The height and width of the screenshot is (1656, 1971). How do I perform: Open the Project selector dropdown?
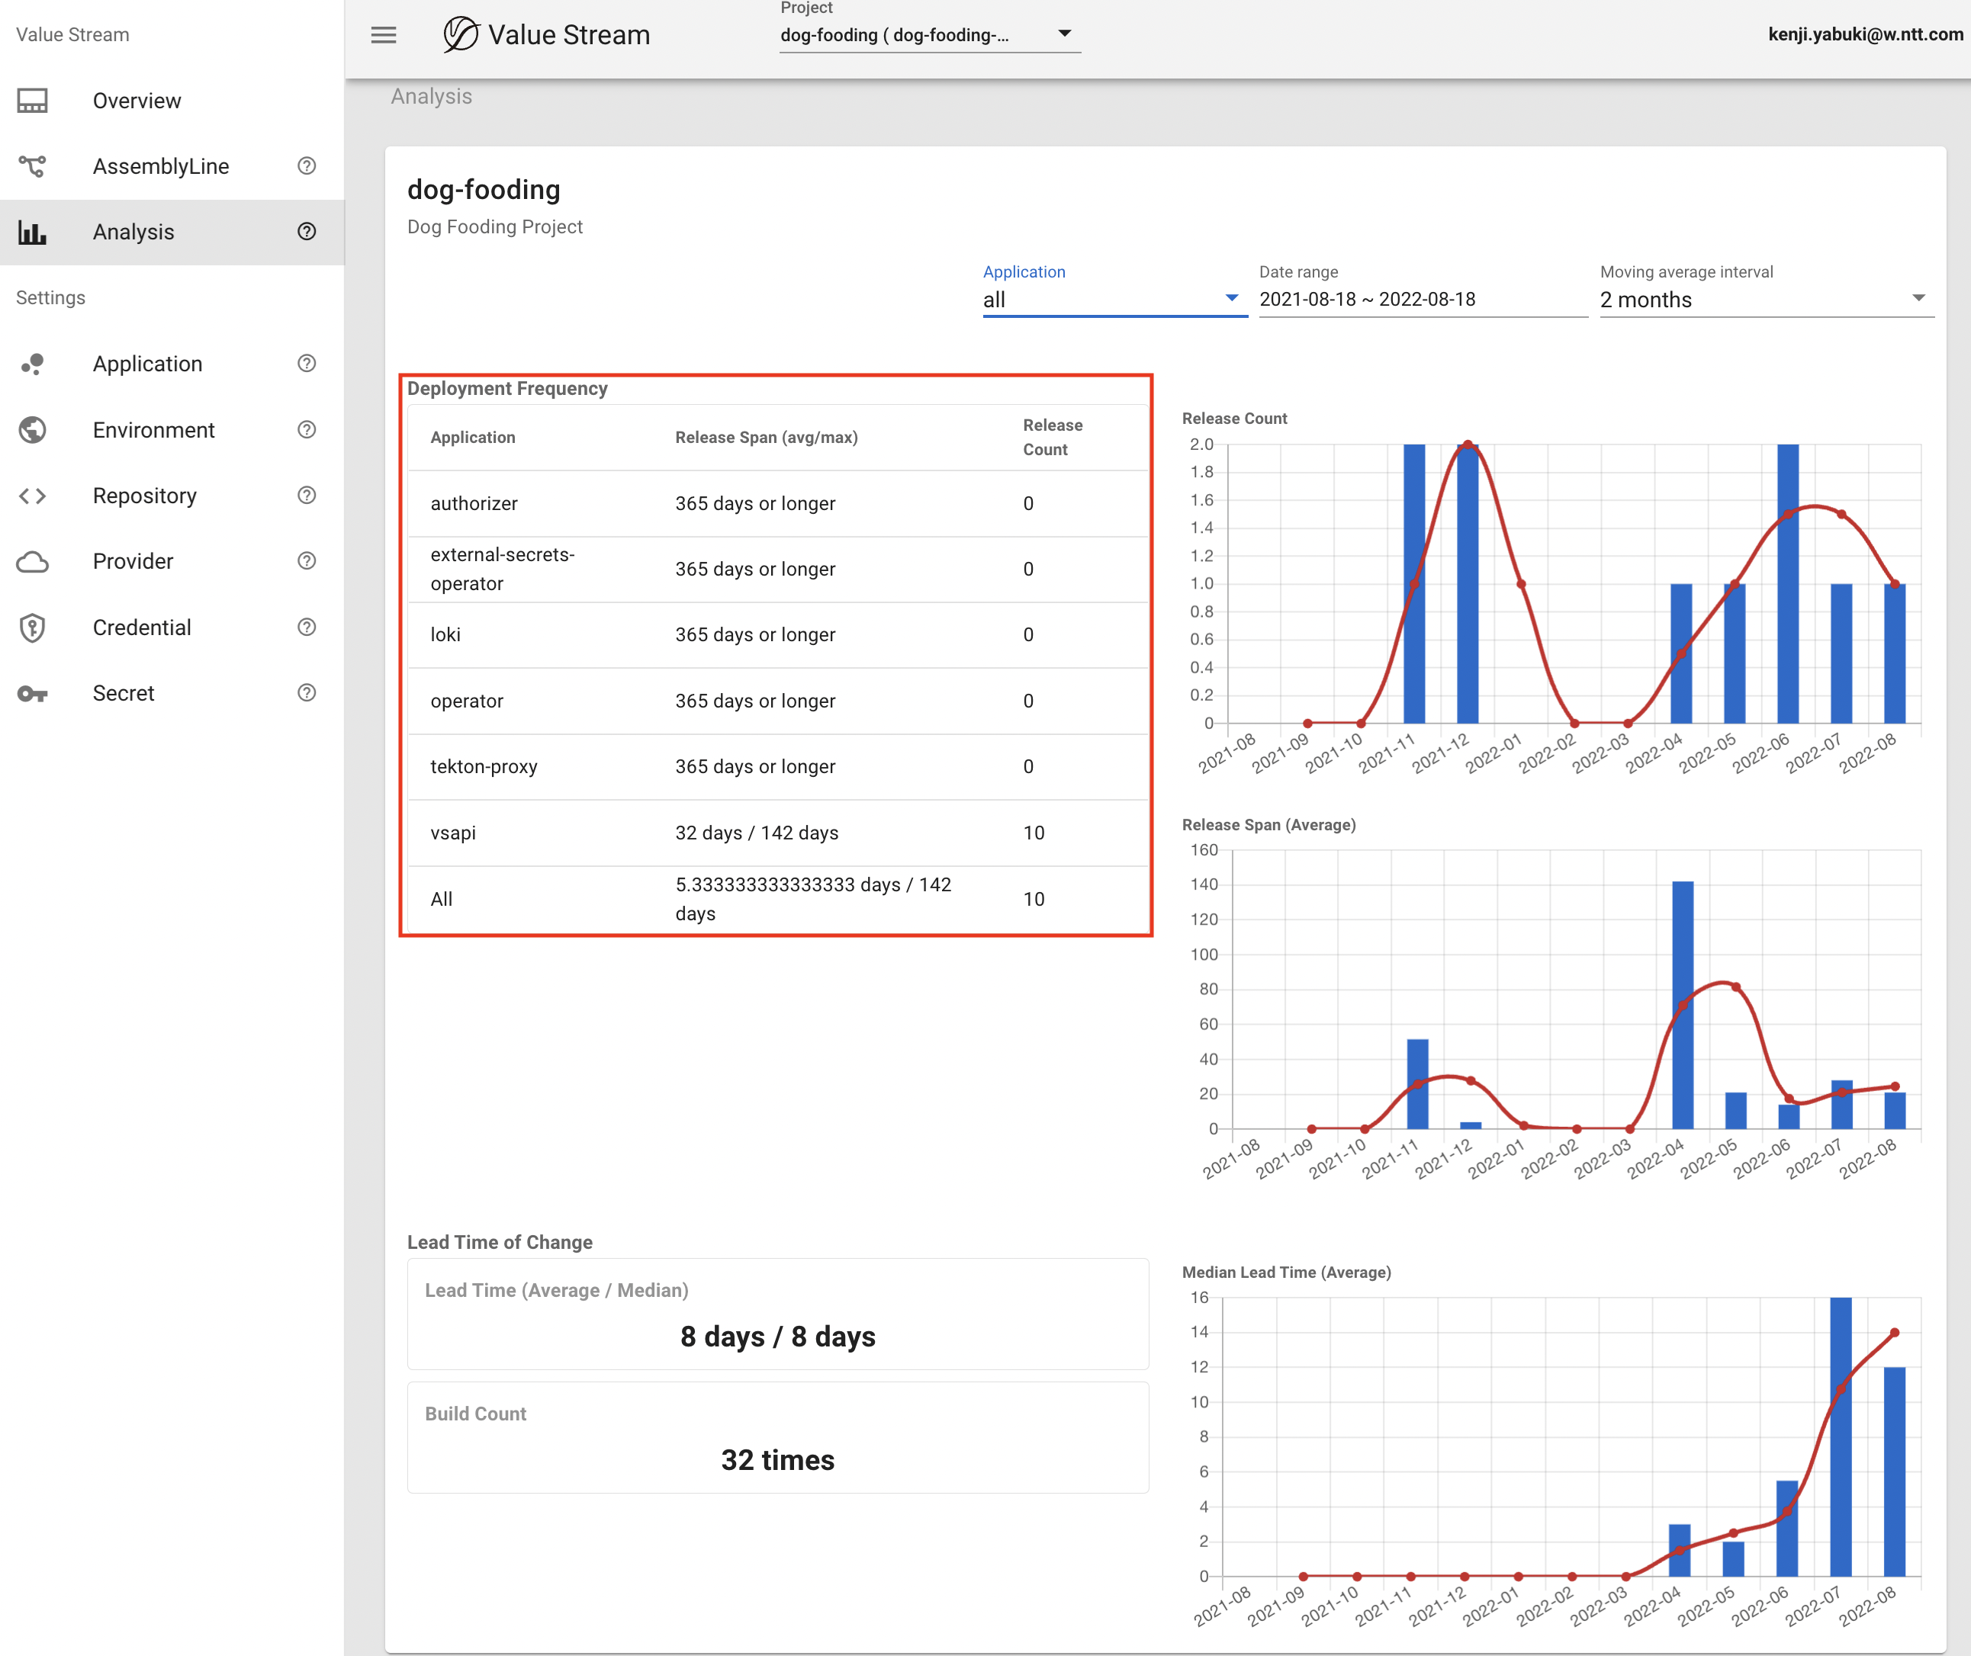929,35
